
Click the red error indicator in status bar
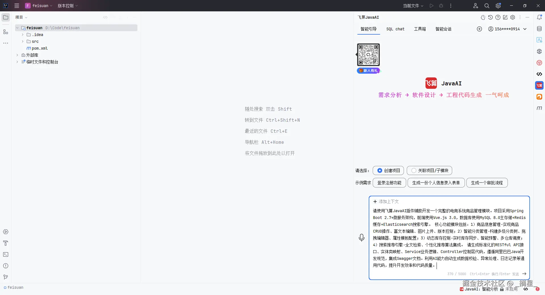tap(537, 289)
